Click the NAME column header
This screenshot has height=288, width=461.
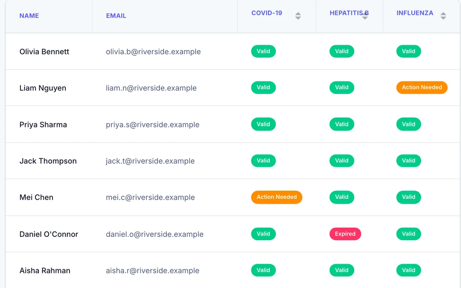click(29, 16)
